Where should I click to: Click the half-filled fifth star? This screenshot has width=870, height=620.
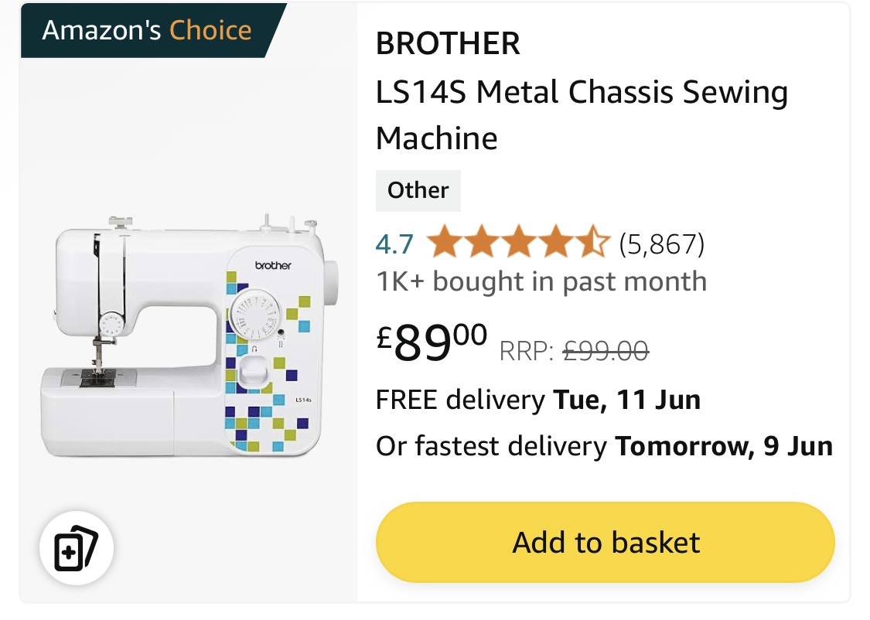tap(592, 242)
